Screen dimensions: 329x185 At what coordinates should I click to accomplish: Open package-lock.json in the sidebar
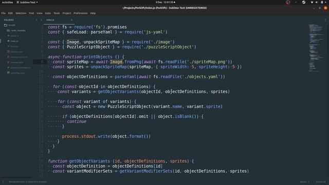19,57
